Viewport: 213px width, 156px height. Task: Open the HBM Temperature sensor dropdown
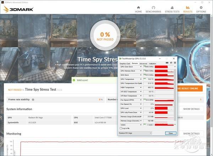141,87
